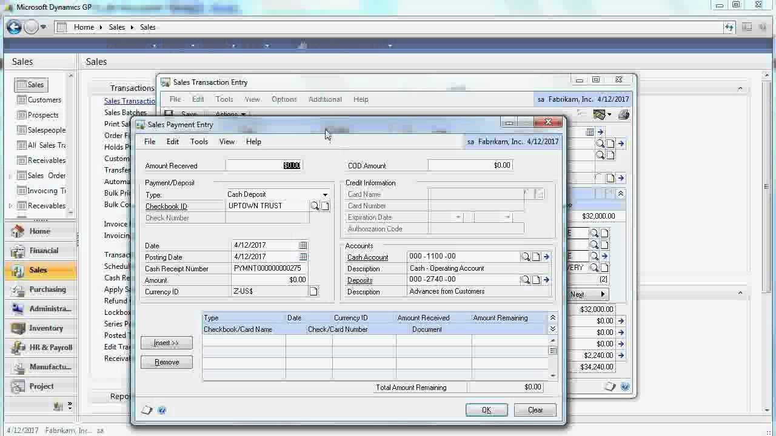Open the Deposits account lookup magnifier
This screenshot has height=436, width=776.
(x=526, y=280)
